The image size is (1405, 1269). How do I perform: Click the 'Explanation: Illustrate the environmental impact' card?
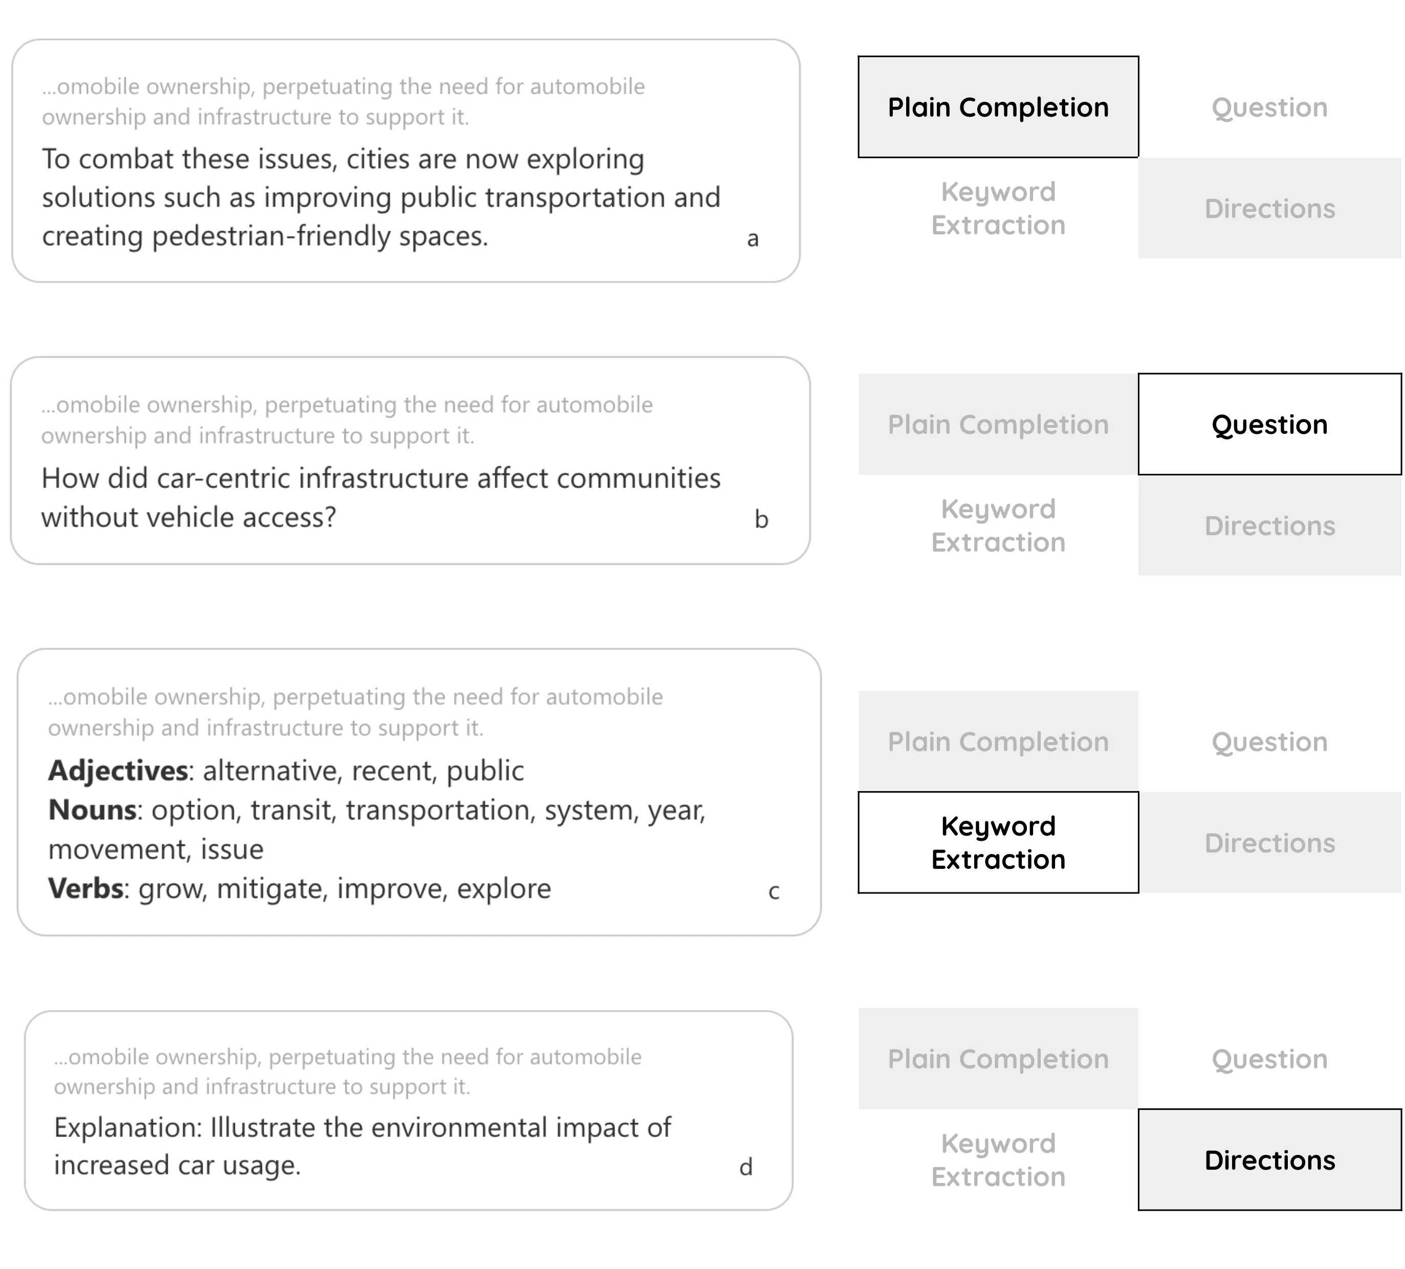408,1111
